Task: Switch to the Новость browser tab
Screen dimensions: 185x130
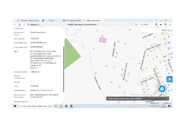Action: (x=51, y=21)
